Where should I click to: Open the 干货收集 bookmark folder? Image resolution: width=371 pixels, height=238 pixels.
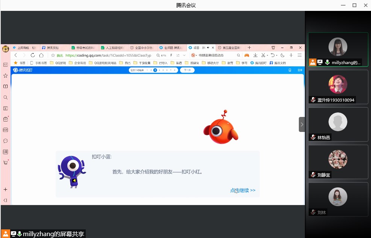point(142,63)
